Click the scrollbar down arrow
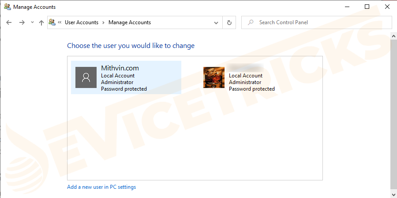The image size is (397, 198). tap(393, 194)
